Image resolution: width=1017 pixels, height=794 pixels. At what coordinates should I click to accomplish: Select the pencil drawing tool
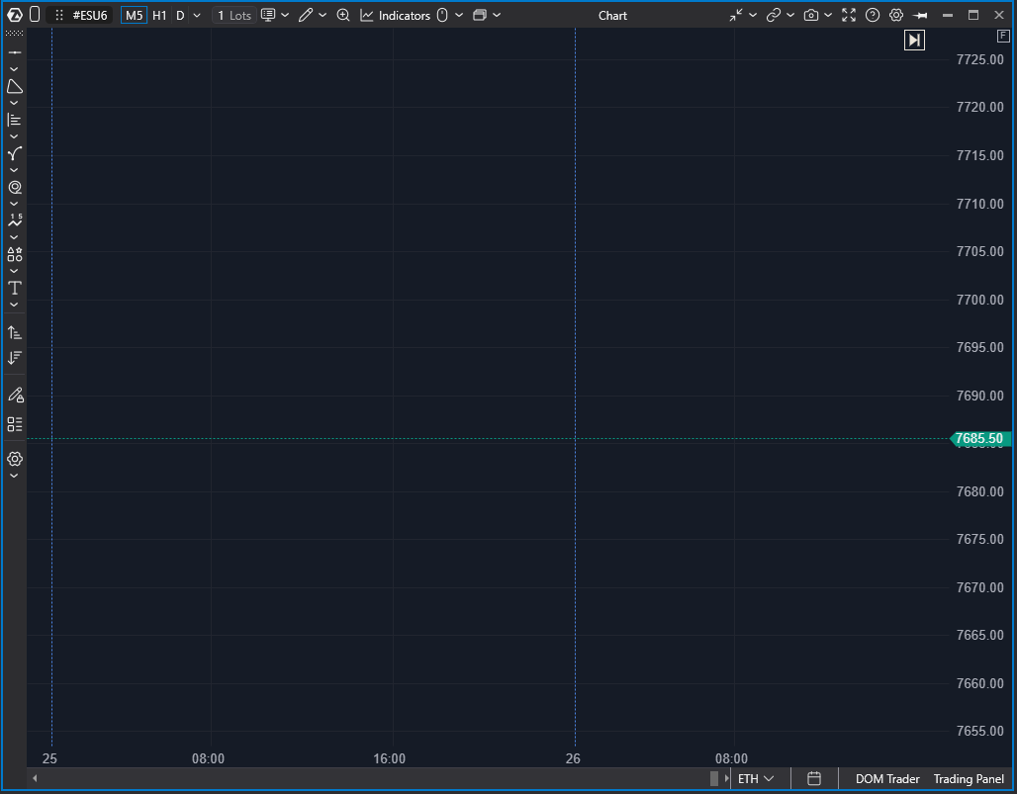pos(306,15)
